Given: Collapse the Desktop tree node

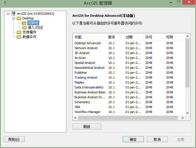Looking at the screenshot, I should click(x=14, y=18).
